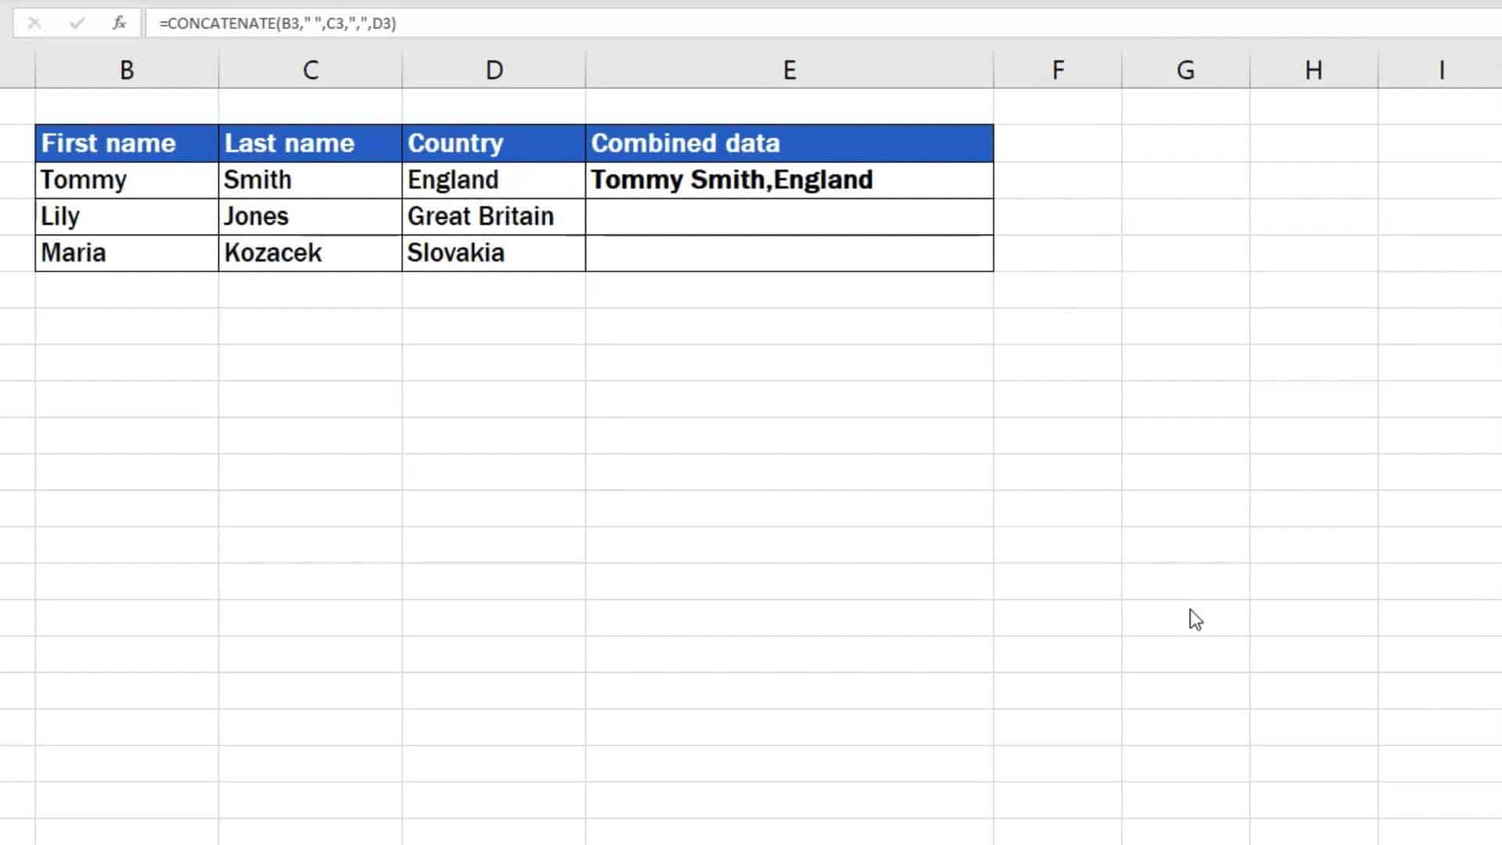Image resolution: width=1502 pixels, height=845 pixels.
Task: Select the Country header cell
Action: 493,143
